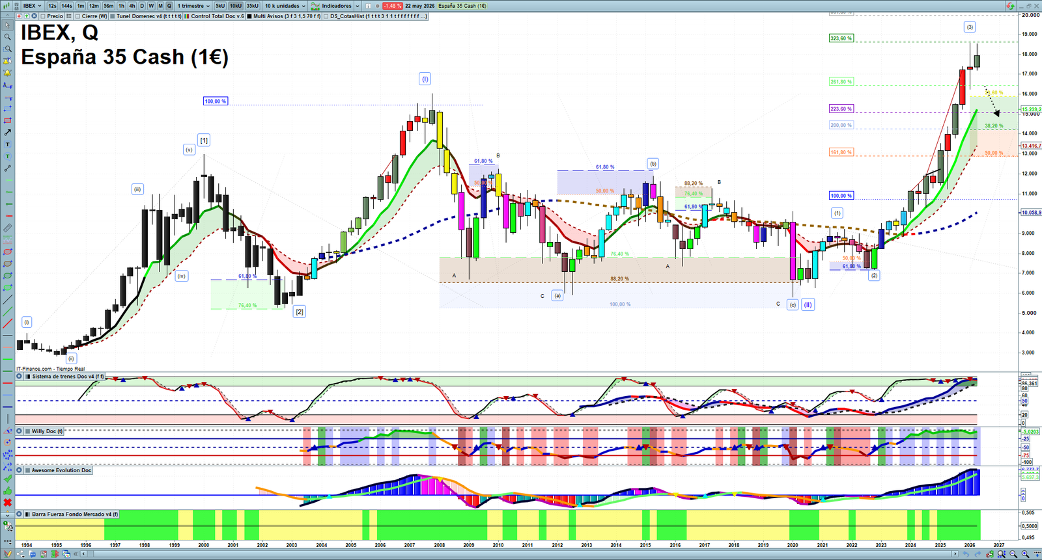
Task: Click the yellow alert bell icon
Action: pyautogui.click(x=8, y=73)
